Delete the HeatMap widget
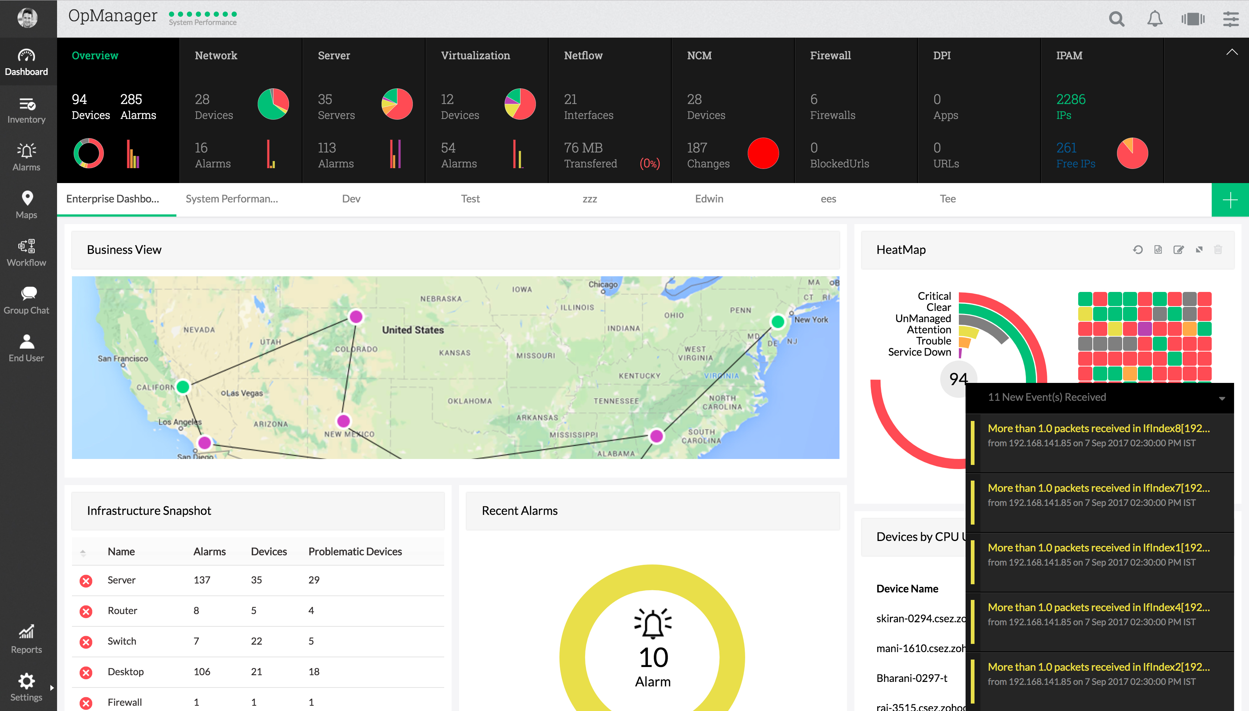Image resolution: width=1249 pixels, height=711 pixels. pyautogui.click(x=1218, y=249)
